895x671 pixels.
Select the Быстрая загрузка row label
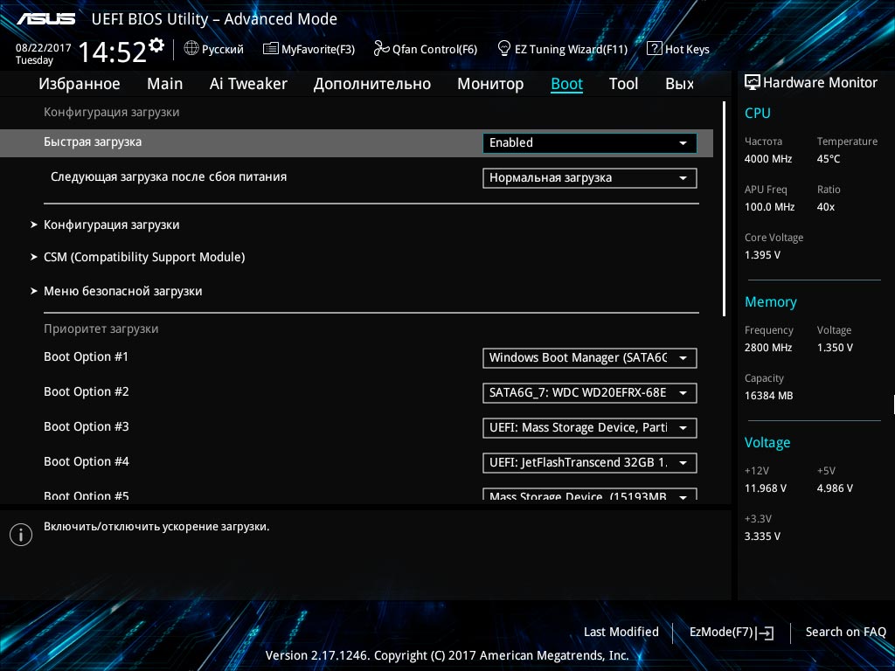pos(93,142)
